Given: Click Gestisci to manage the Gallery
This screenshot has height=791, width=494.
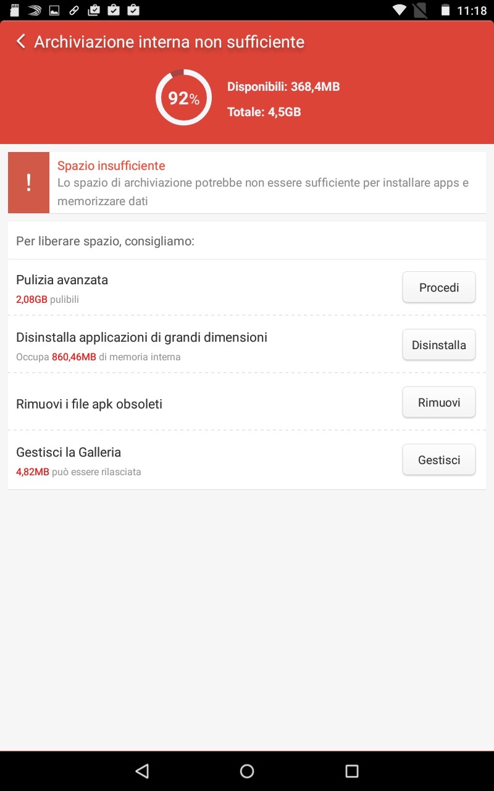Looking at the screenshot, I should pos(439,460).
